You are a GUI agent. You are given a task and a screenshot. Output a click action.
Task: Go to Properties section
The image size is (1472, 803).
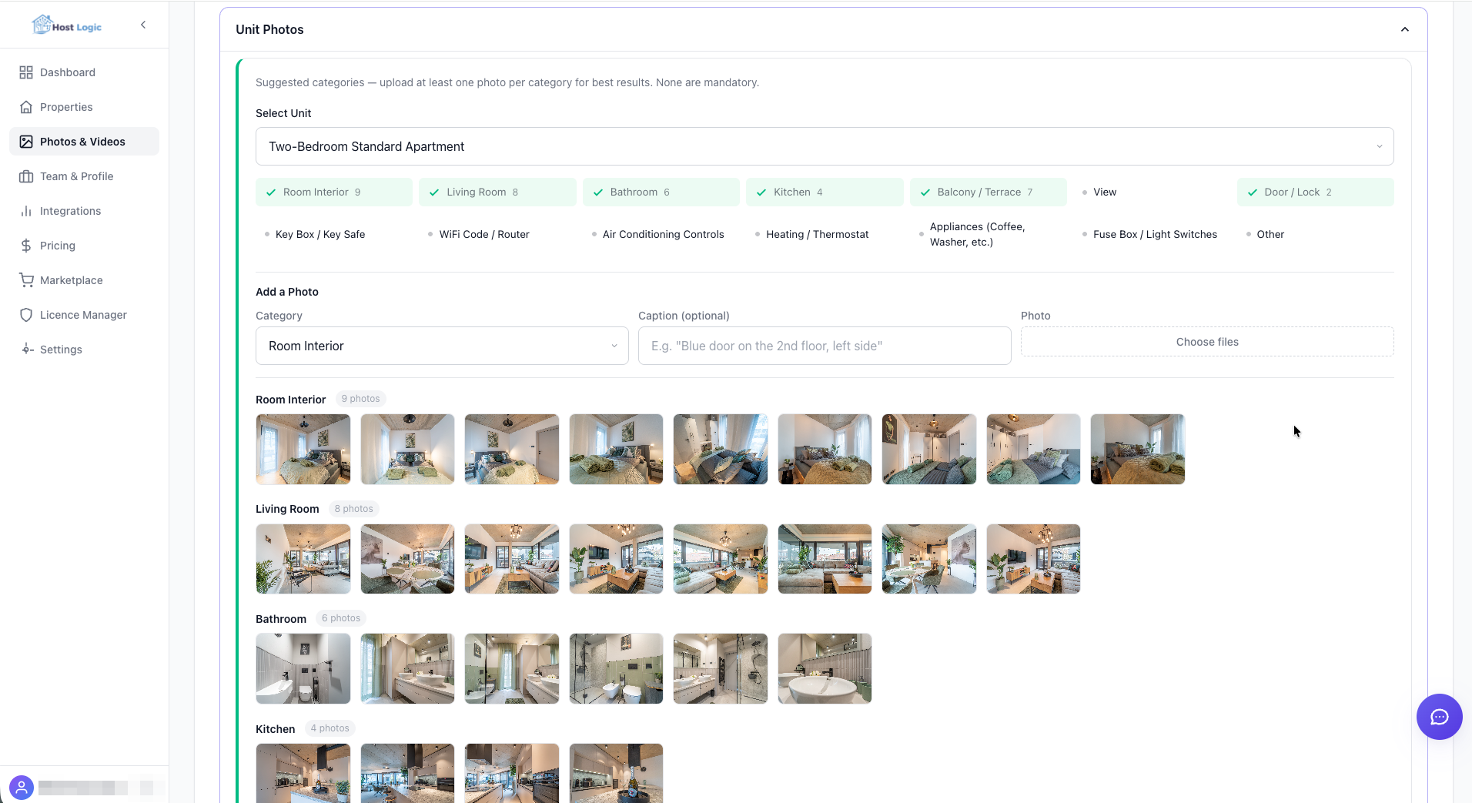pos(84,107)
